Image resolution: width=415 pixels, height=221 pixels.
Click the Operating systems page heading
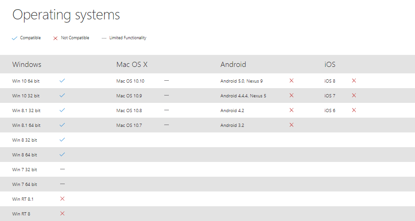pos(66,15)
